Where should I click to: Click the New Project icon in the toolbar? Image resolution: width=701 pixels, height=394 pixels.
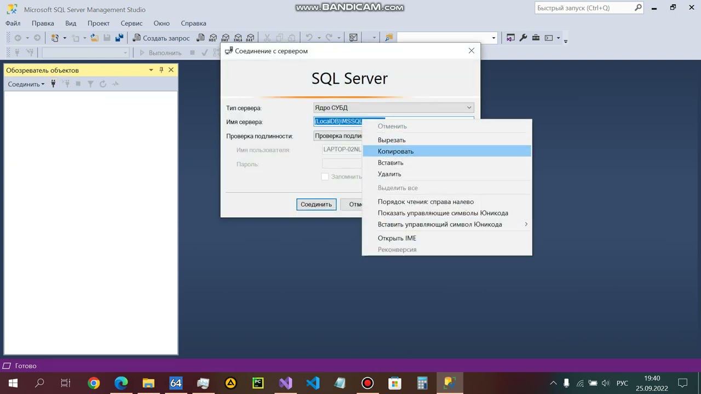click(55, 38)
